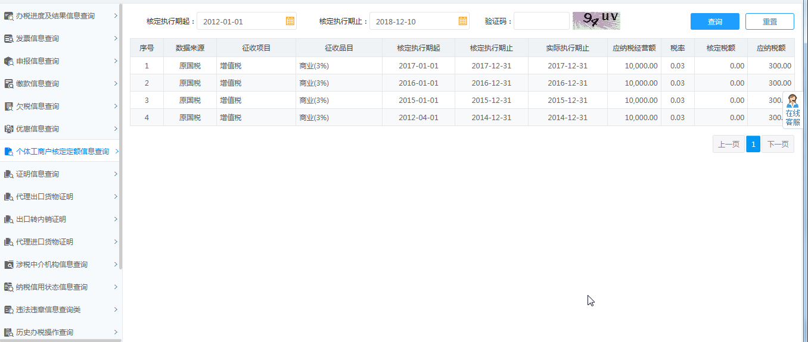Click the 优惠信息查询 sidebar icon
Screen dimensions: 808x342
click(9, 129)
